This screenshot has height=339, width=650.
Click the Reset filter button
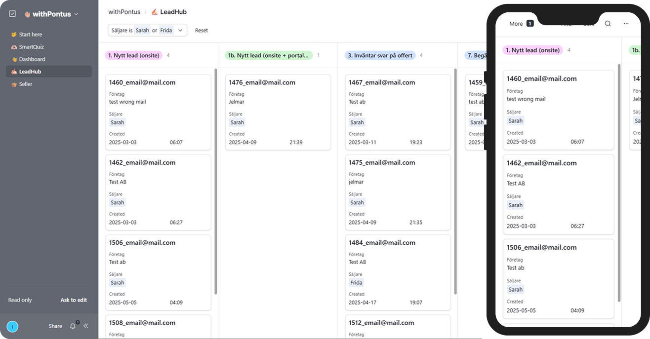click(202, 31)
